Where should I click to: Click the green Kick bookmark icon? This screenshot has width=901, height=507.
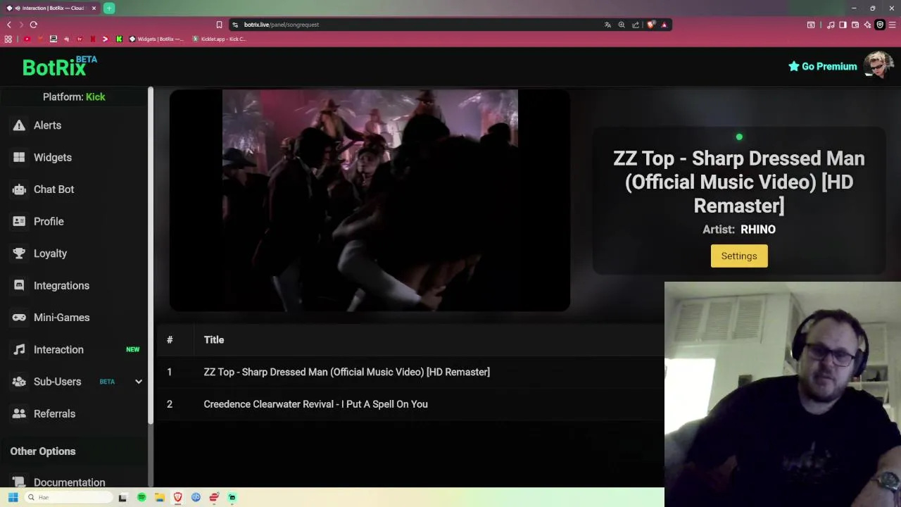[119, 39]
